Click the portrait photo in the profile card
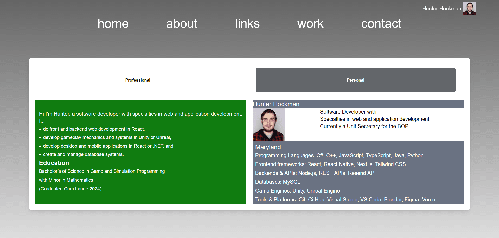499x238 pixels. click(269, 124)
